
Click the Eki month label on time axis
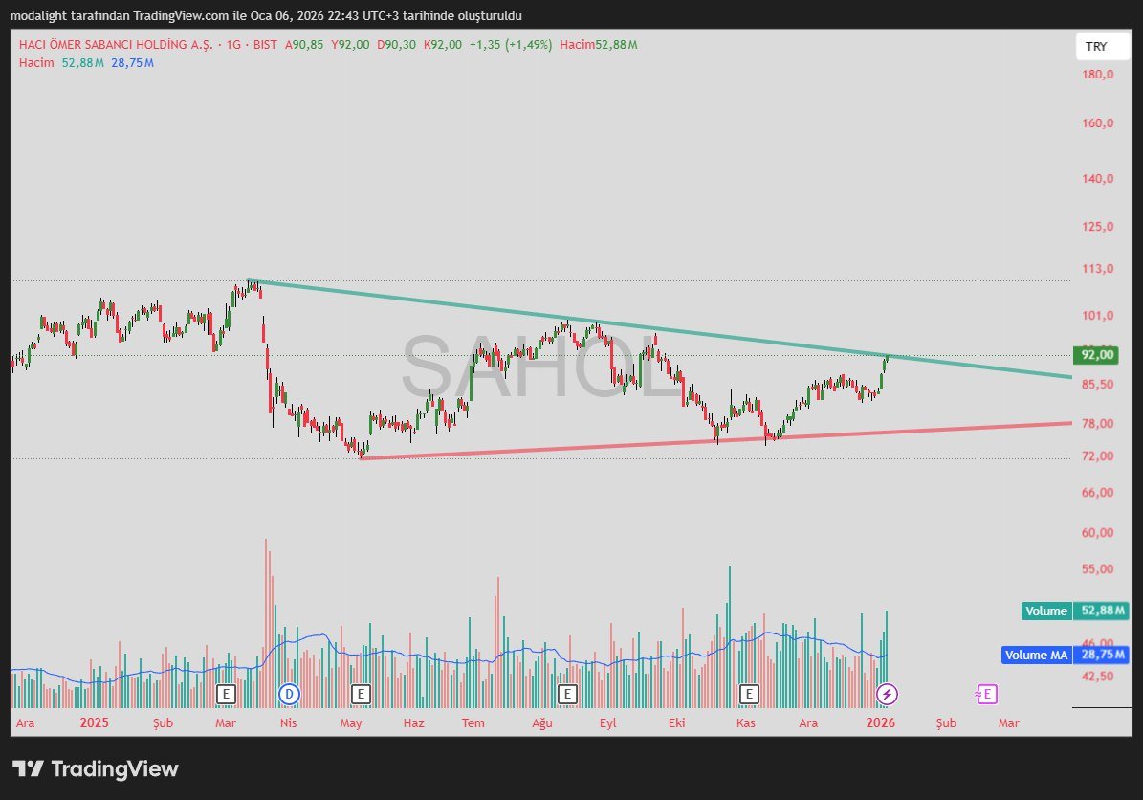676,722
